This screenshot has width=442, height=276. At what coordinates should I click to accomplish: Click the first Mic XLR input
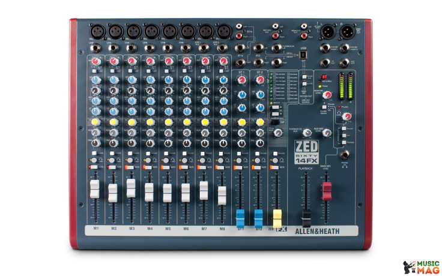[98, 32]
